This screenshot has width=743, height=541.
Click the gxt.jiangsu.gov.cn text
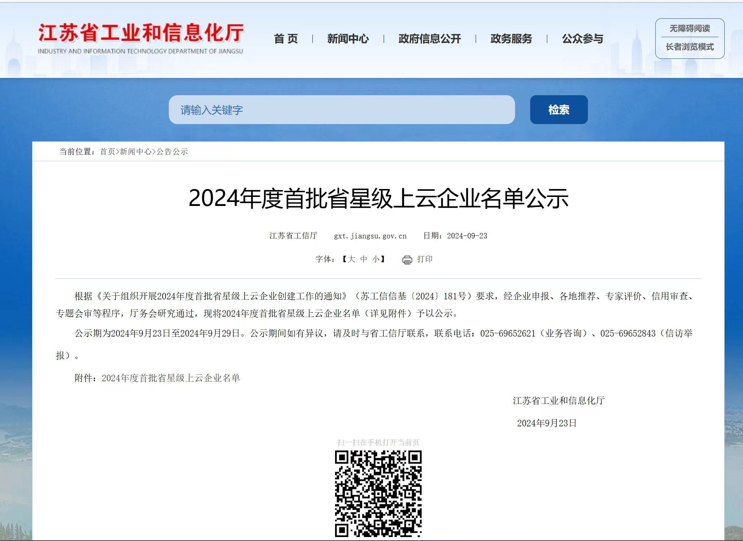pyautogui.click(x=370, y=236)
